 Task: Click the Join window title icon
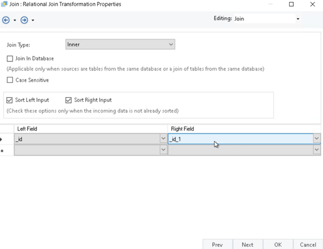pyautogui.click(x=4, y=4)
